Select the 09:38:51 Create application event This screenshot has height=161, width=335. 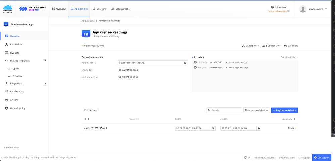click(245, 67)
